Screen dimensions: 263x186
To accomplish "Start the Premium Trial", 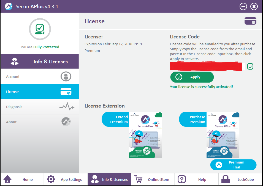I will click(233, 165).
